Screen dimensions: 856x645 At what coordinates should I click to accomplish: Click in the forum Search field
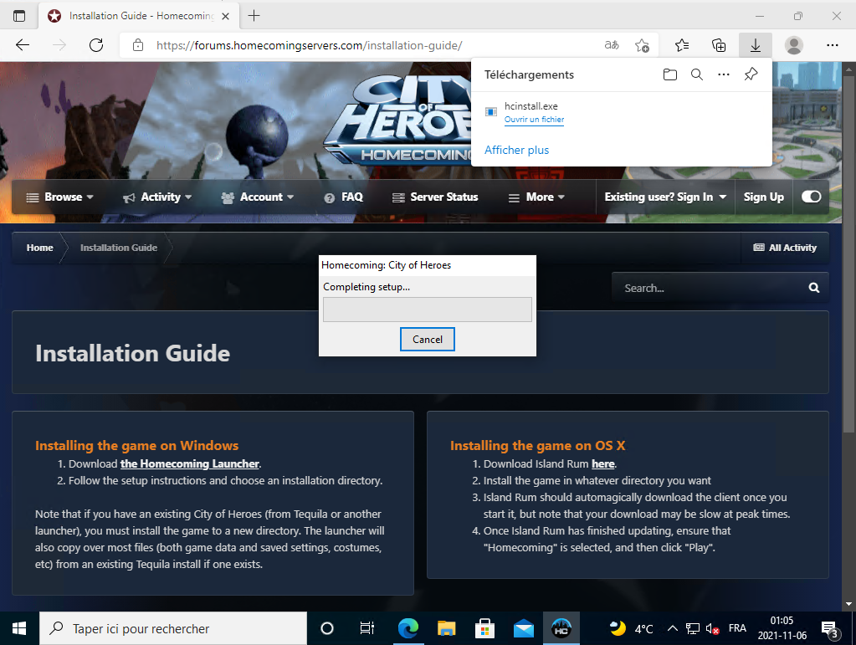click(710, 288)
